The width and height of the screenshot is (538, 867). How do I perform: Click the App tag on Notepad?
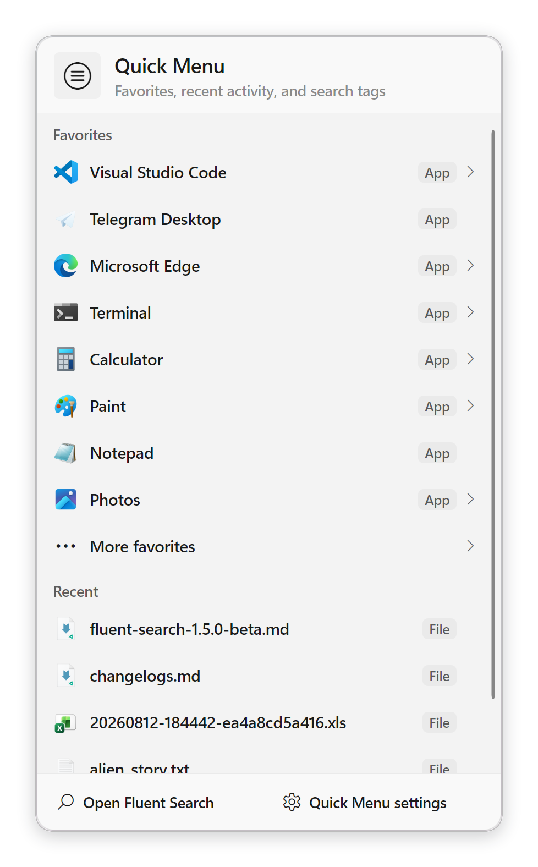point(437,453)
